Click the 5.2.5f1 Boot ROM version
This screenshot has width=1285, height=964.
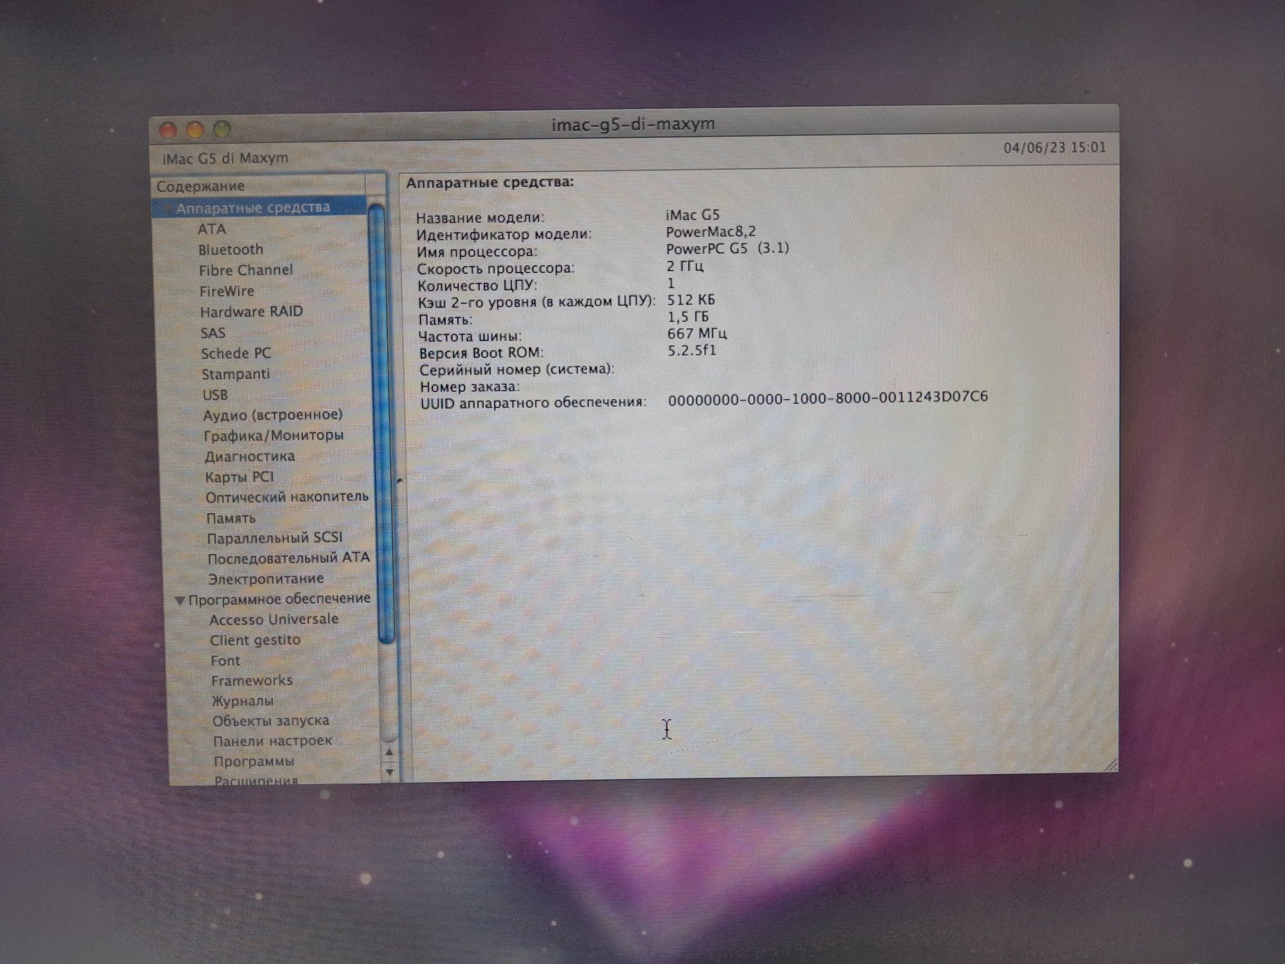point(691,350)
